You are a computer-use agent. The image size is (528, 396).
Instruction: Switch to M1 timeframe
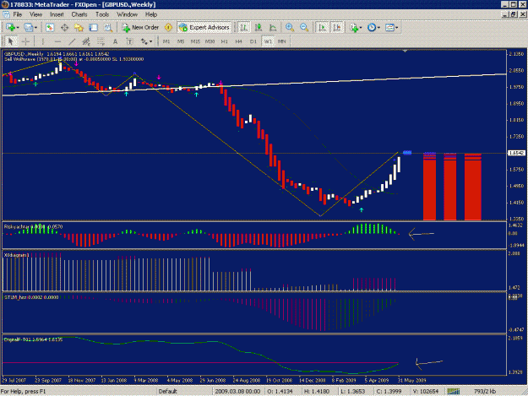pos(166,41)
